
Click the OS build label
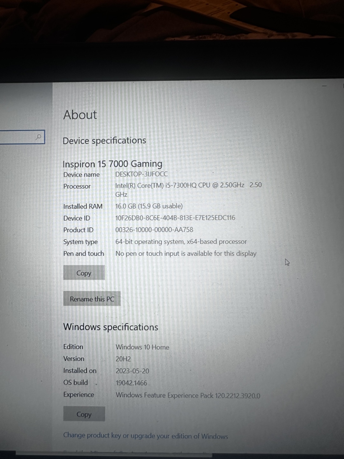click(x=75, y=382)
